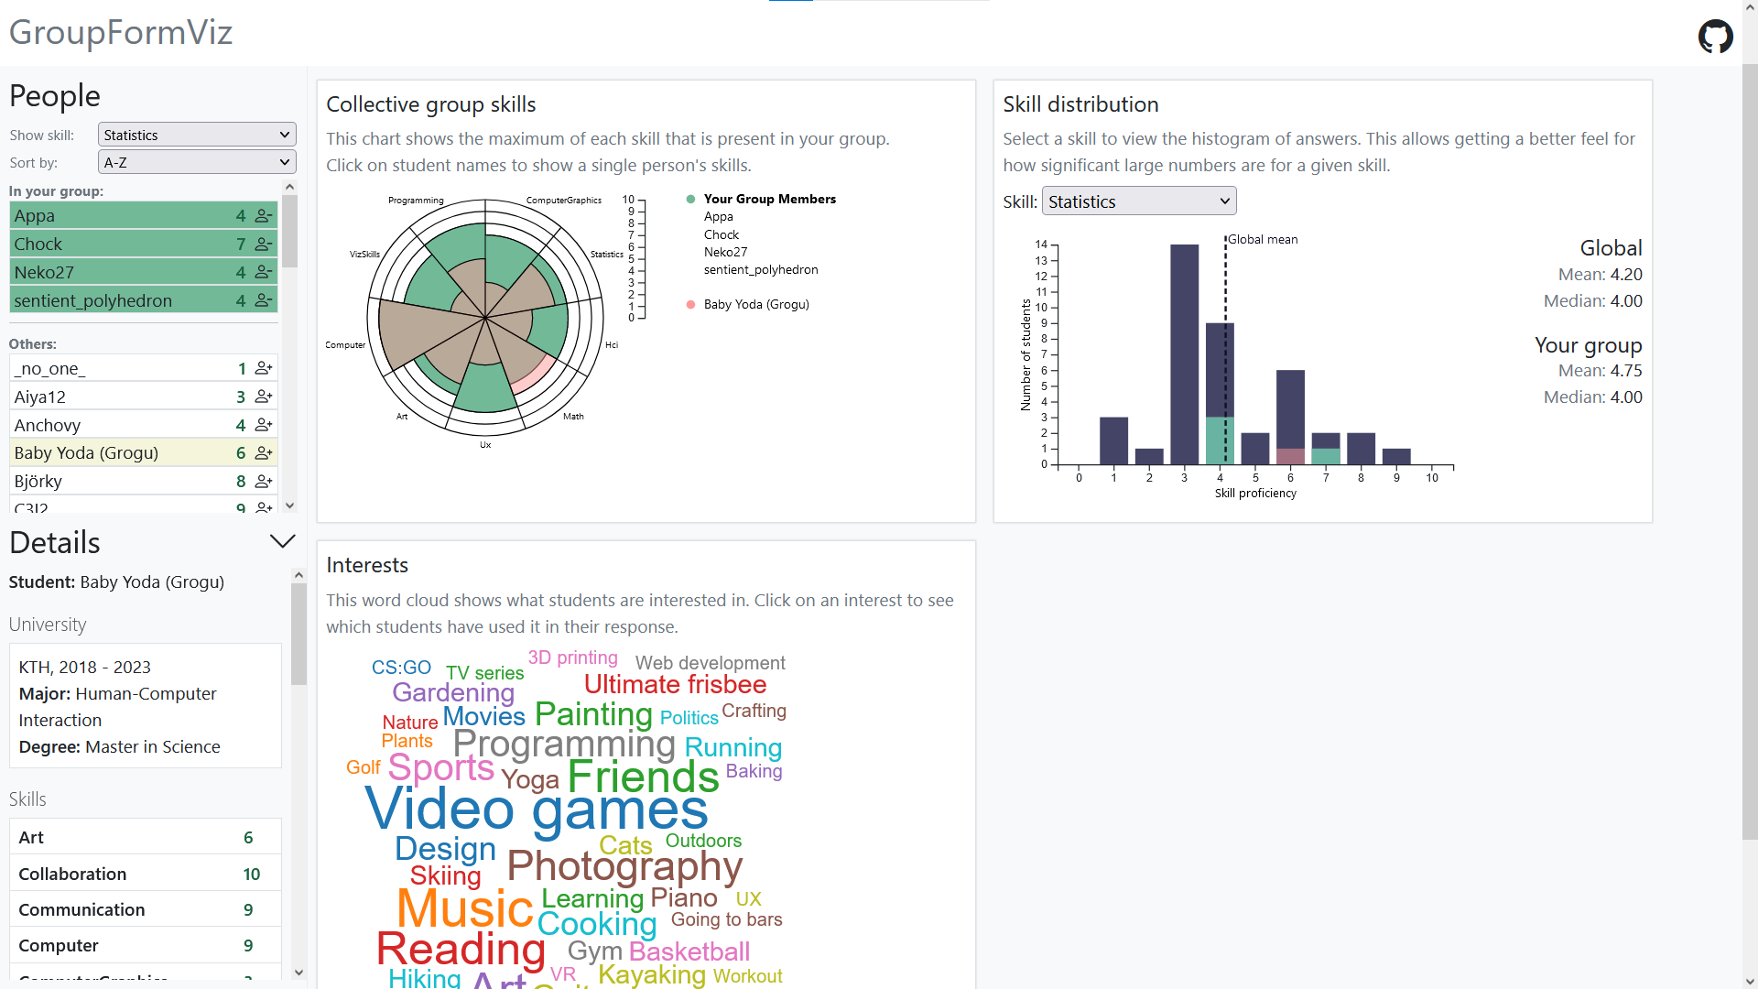Click Baby Yoda (Grogu) legend entry

[756, 305]
